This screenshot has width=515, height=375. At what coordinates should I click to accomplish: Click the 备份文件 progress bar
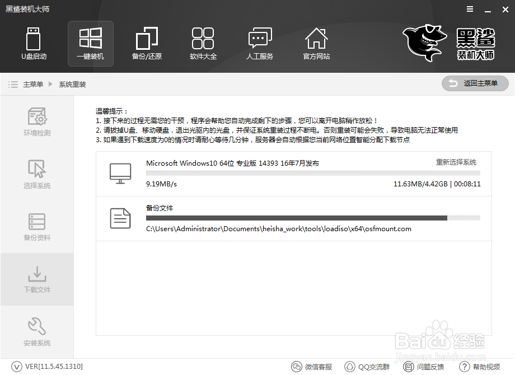[x=313, y=218]
